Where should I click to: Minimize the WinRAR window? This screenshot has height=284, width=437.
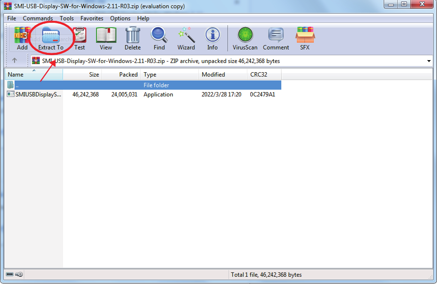coord(391,4)
